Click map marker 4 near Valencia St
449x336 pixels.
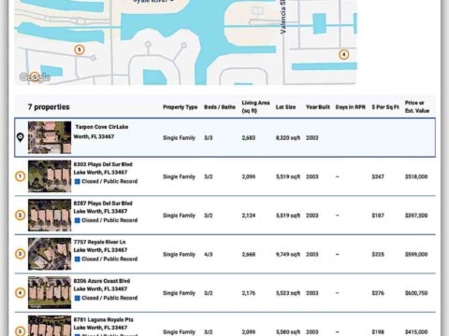(x=343, y=55)
